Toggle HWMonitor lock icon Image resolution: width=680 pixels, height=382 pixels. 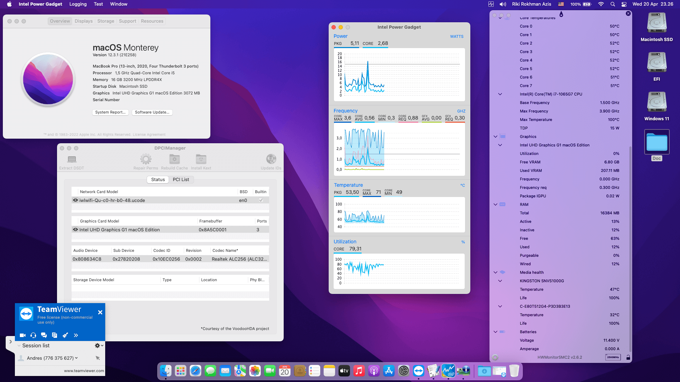pyautogui.click(x=628, y=358)
